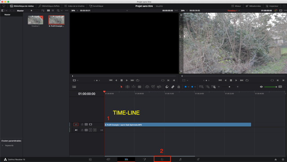The height and width of the screenshot is (162, 287).
Task: Toggle bin list sidebar panel icon
Action: 3,11
